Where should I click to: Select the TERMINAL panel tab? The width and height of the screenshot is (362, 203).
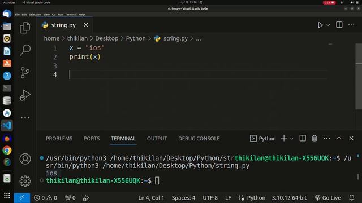pos(123,139)
